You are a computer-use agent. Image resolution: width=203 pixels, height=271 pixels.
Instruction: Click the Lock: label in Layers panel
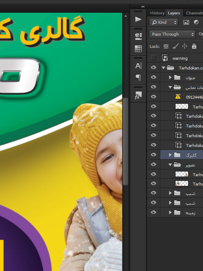(154, 46)
